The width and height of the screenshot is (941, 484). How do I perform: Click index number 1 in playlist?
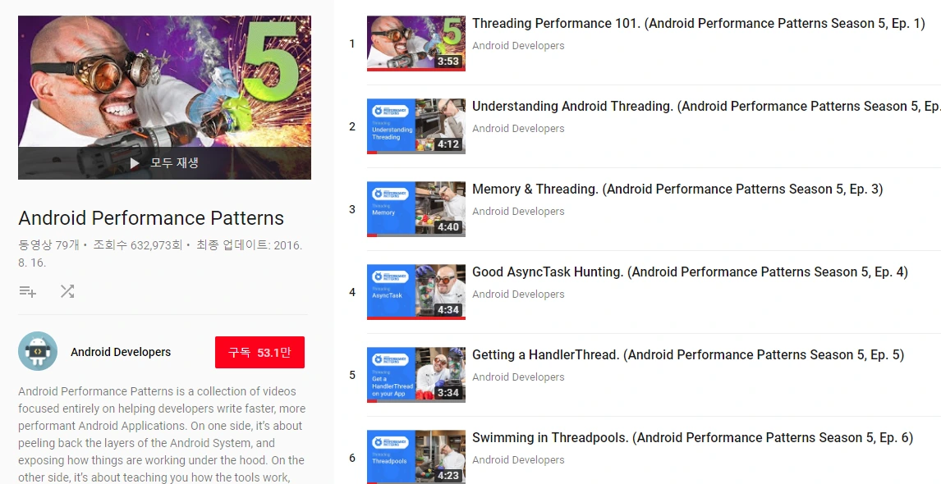click(x=351, y=43)
